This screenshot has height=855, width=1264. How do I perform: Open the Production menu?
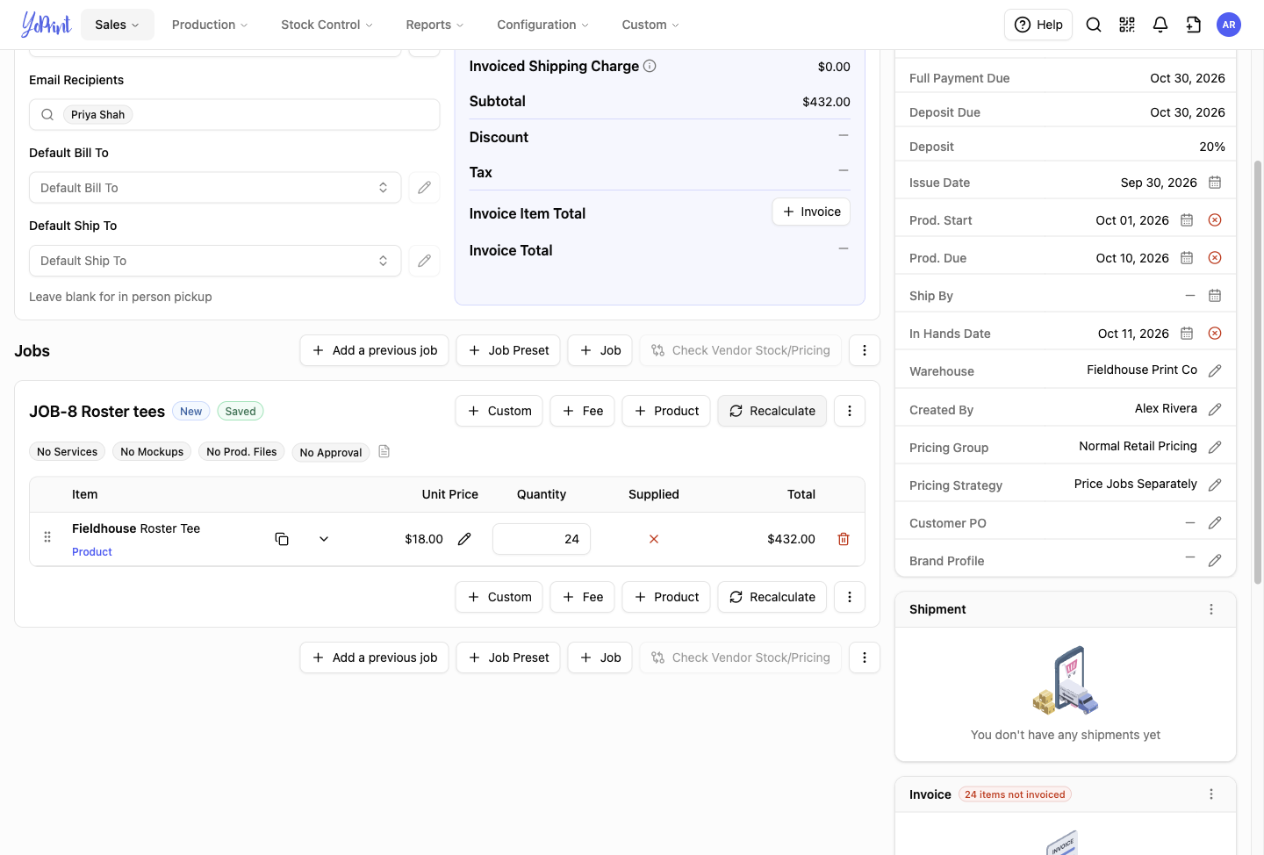tap(210, 25)
